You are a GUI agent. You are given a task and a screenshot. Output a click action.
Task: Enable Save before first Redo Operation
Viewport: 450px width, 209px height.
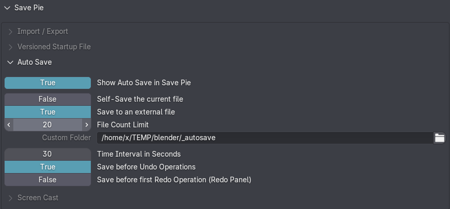[48, 180]
